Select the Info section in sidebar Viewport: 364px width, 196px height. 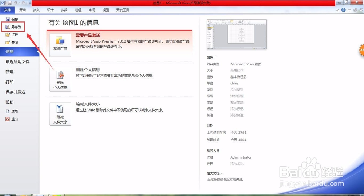coord(20,52)
